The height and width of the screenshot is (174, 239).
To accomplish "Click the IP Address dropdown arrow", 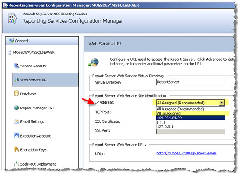I will [x=222, y=103].
